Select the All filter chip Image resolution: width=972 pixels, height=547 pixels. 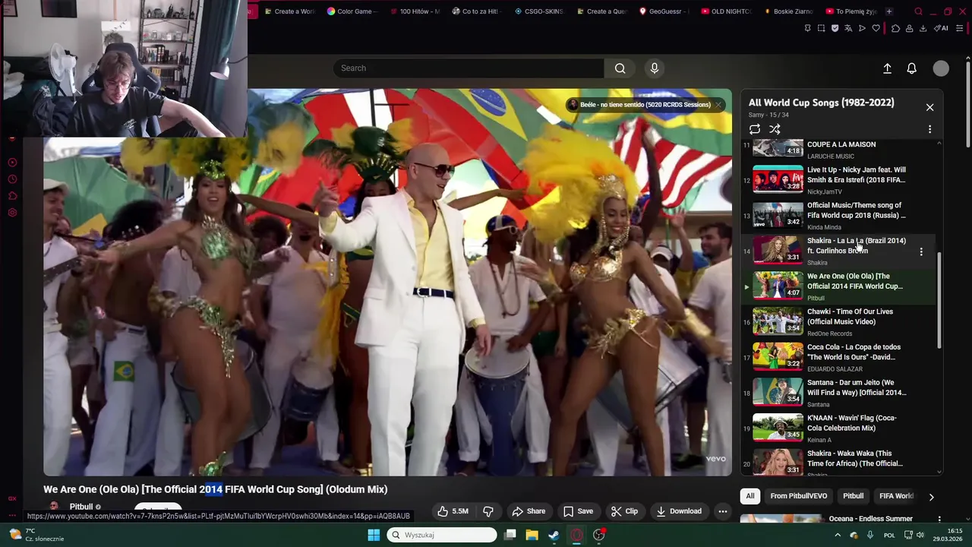click(750, 496)
